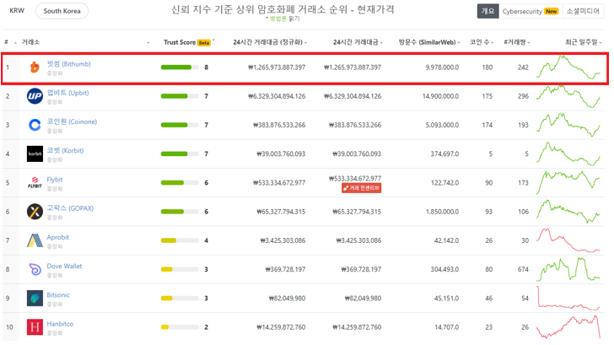Open the Bitsonic exchange link
The width and height of the screenshot is (614, 345).
tap(58, 295)
